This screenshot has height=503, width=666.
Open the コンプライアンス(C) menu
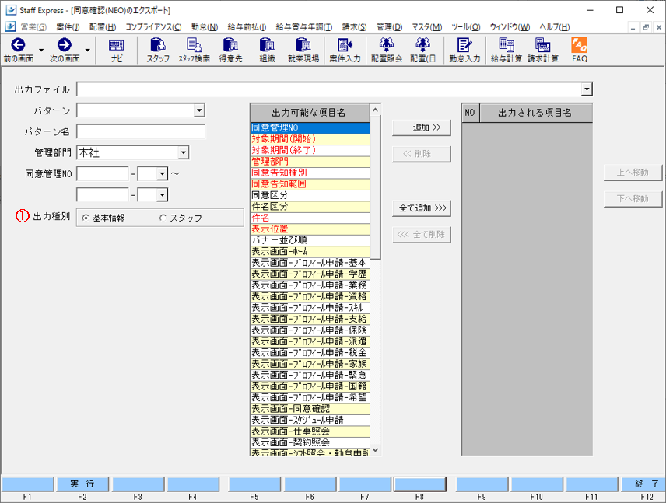[x=153, y=27]
